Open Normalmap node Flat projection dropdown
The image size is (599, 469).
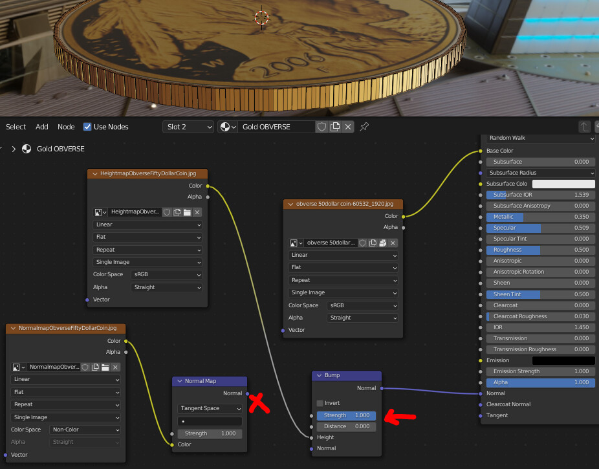point(66,392)
